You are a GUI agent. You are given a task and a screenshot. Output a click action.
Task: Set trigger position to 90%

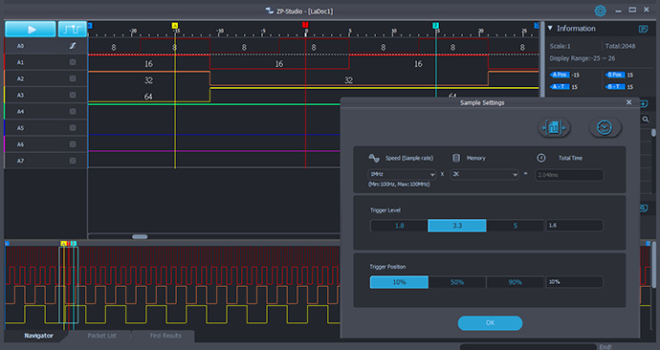(516, 282)
